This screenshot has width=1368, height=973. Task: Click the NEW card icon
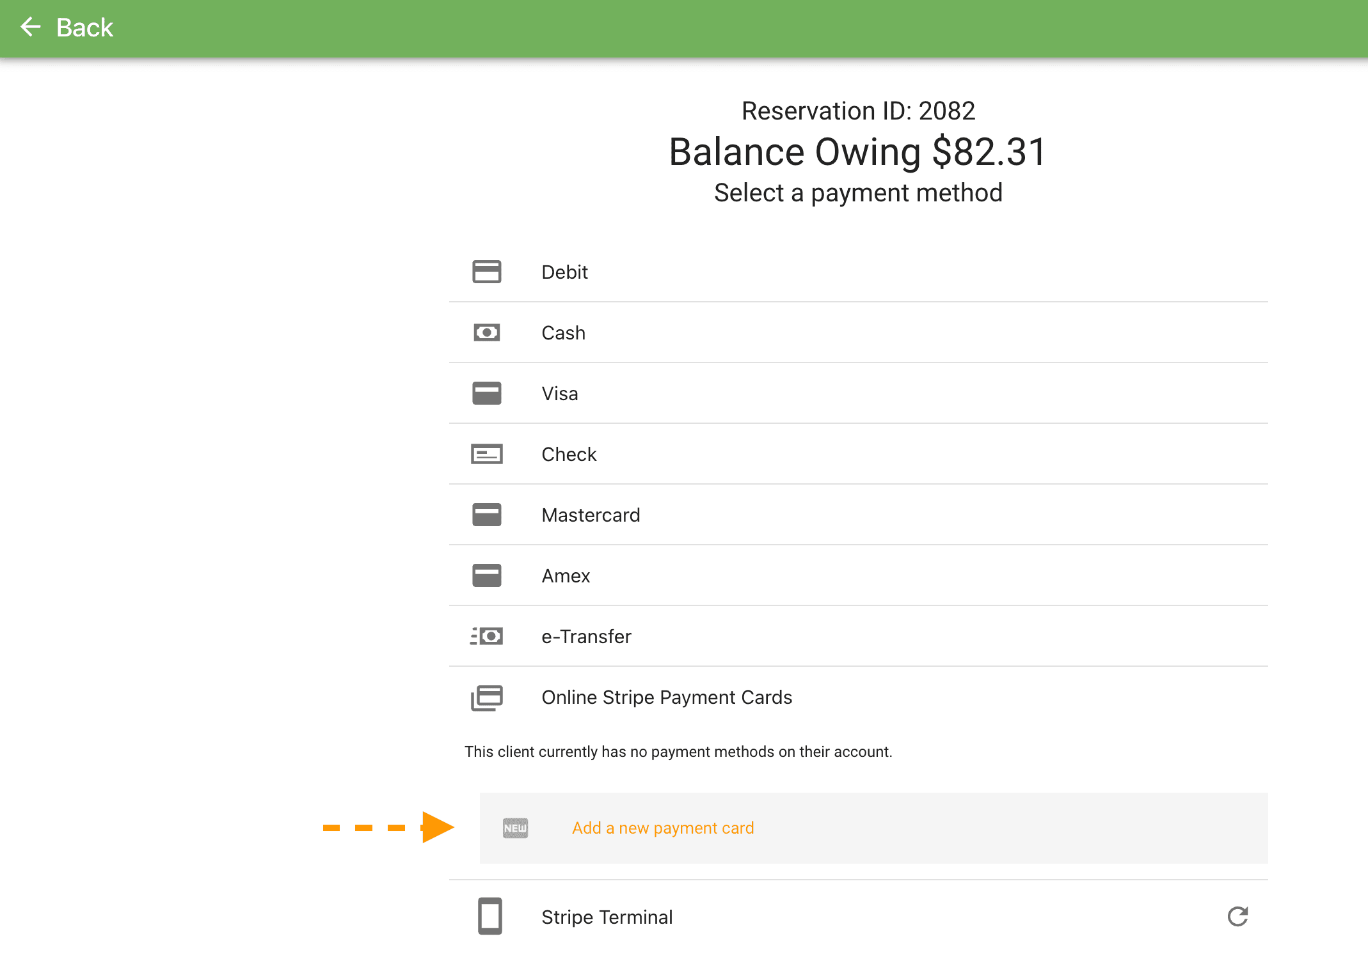click(x=515, y=827)
